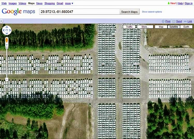Click the chain icon beside Link
The image size is (194, 139).
tap(185, 21)
